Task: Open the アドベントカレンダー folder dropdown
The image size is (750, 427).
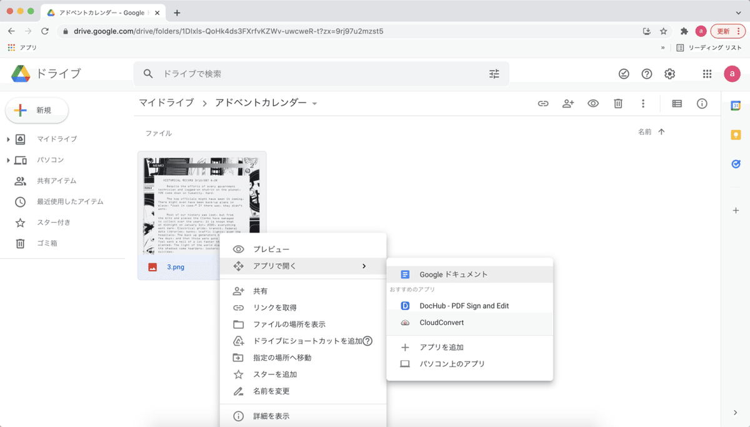Action: [x=315, y=104]
